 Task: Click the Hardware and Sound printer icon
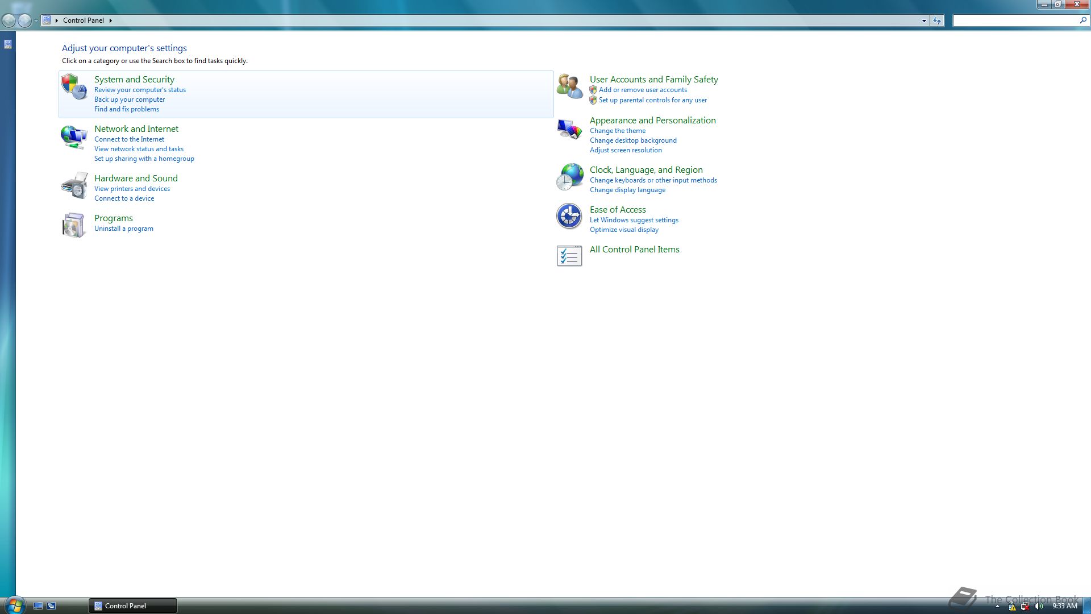[x=74, y=186]
